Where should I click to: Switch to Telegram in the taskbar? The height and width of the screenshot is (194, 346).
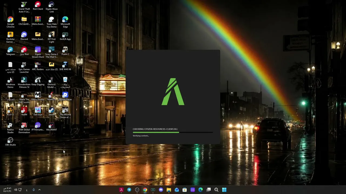coord(129,190)
